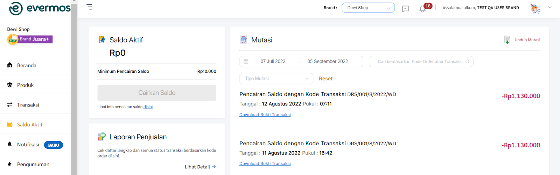Click the -Rp1.130.000 amount dated 12 Agustus
Screen dimensions: 560x175
pos(521,96)
